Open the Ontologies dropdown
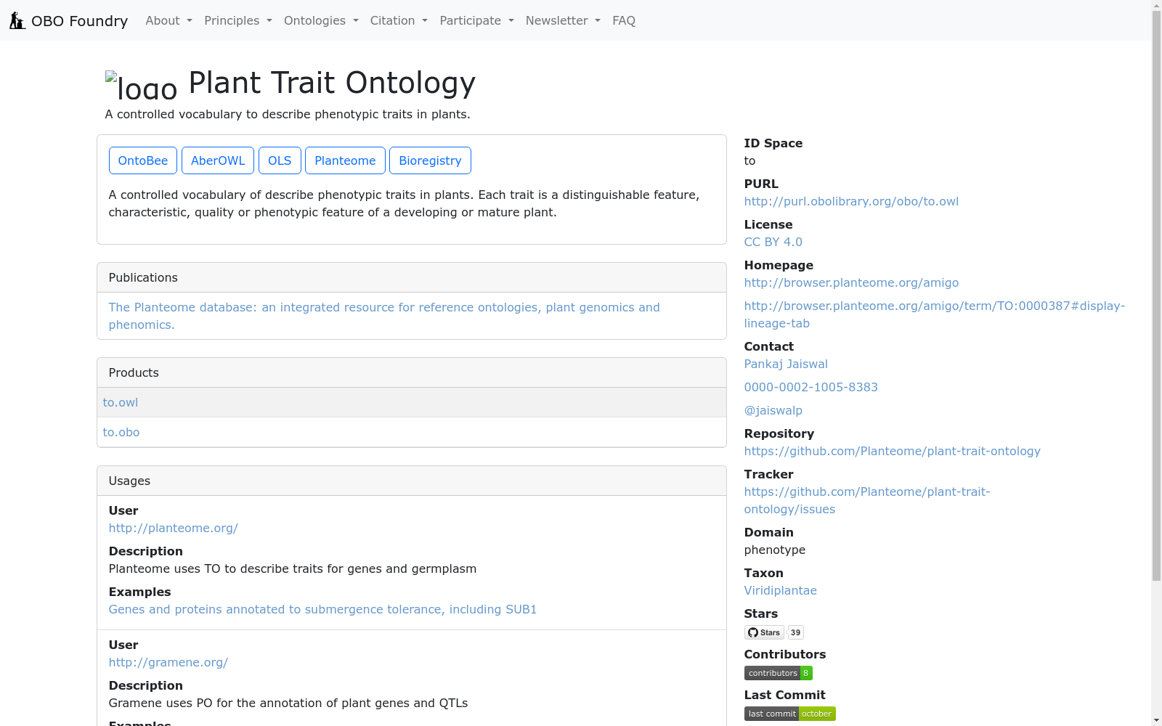Screen dimensions: 1162x726 point(321,20)
